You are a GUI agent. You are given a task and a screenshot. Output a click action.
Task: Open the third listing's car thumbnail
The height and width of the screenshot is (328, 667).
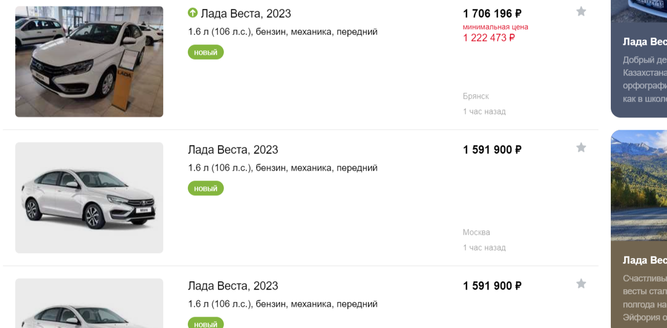pos(89,303)
